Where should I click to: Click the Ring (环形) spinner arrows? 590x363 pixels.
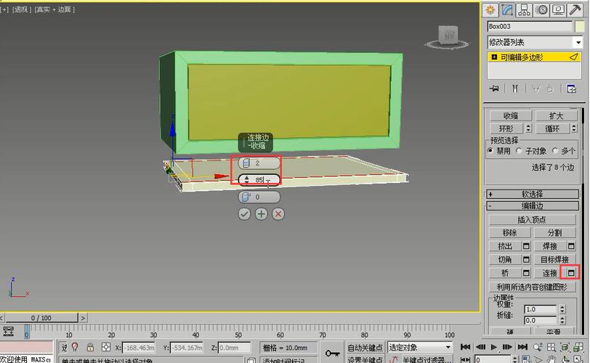[528, 129]
